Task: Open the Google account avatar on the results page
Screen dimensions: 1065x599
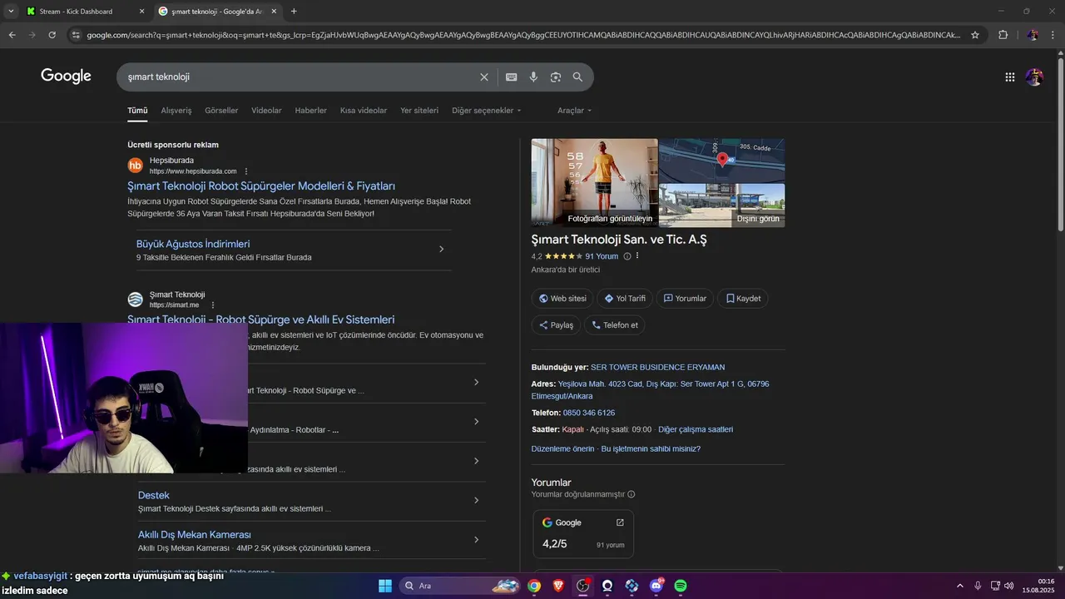Action: [x=1034, y=77]
